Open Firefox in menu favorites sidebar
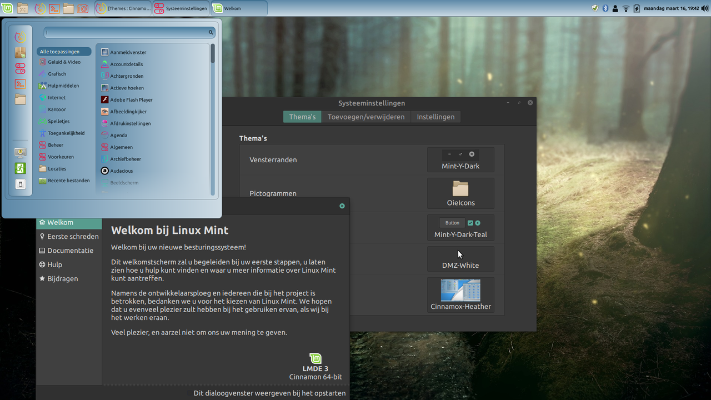Screen dimensions: 711x400 pos(20,37)
